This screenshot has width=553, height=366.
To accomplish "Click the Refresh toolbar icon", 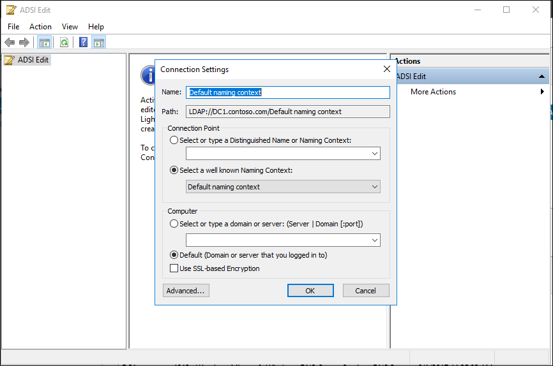I will tap(64, 43).
